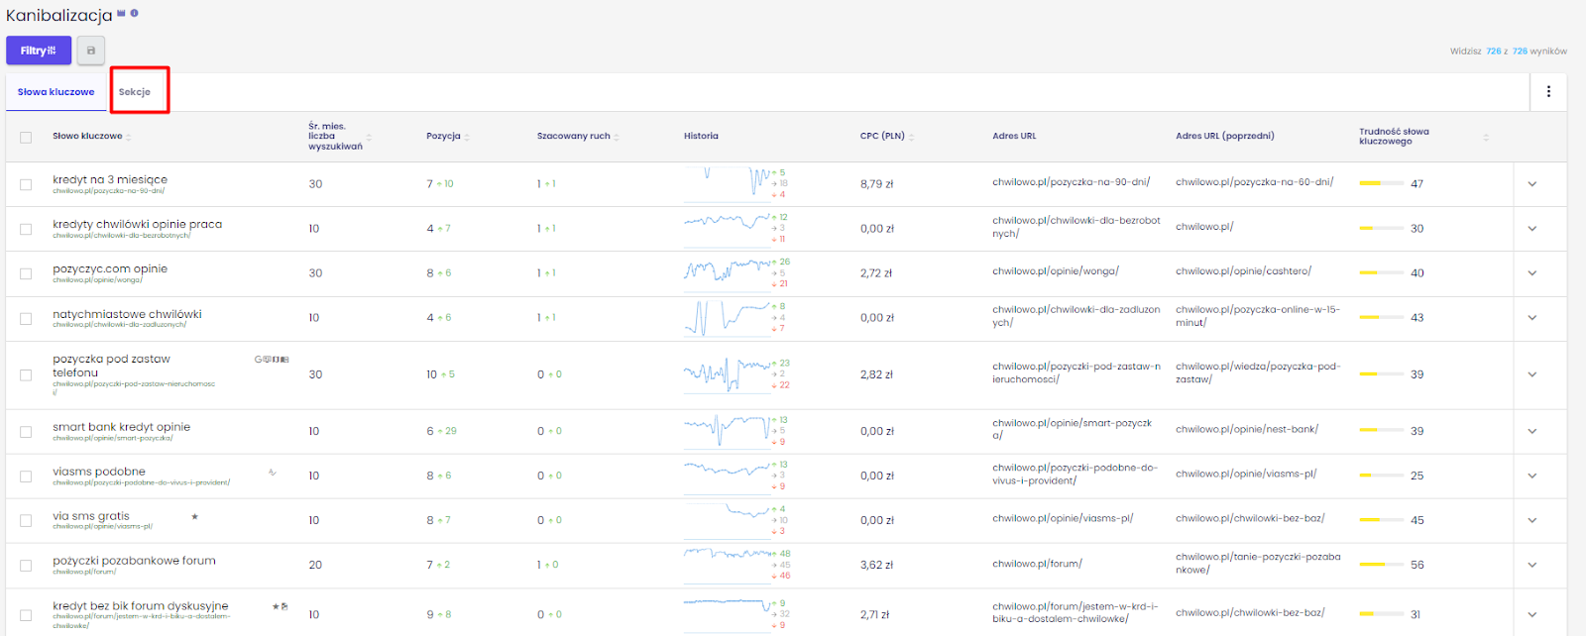Expand the kredyt na 3 miesiące row

1532,184
